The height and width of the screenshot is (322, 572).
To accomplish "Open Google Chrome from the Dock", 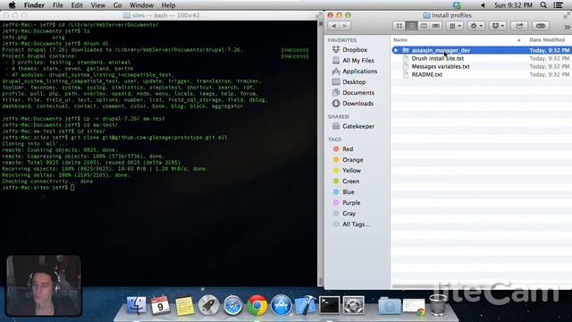I will [x=257, y=305].
